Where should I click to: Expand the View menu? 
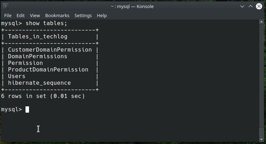35,16
